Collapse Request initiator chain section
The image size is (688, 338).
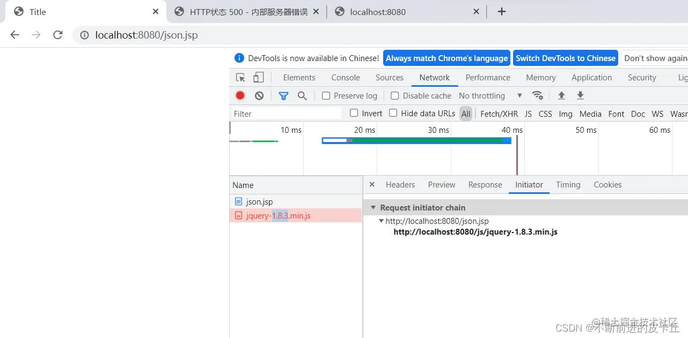click(374, 207)
